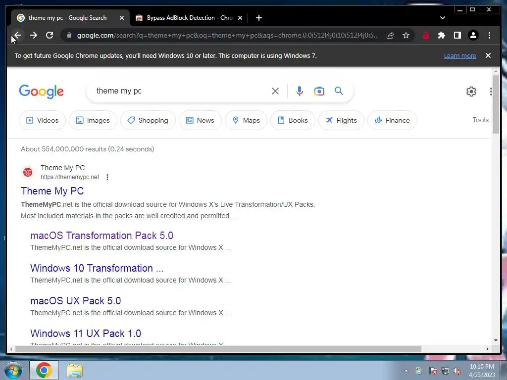Filter results by News

(x=200, y=120)
